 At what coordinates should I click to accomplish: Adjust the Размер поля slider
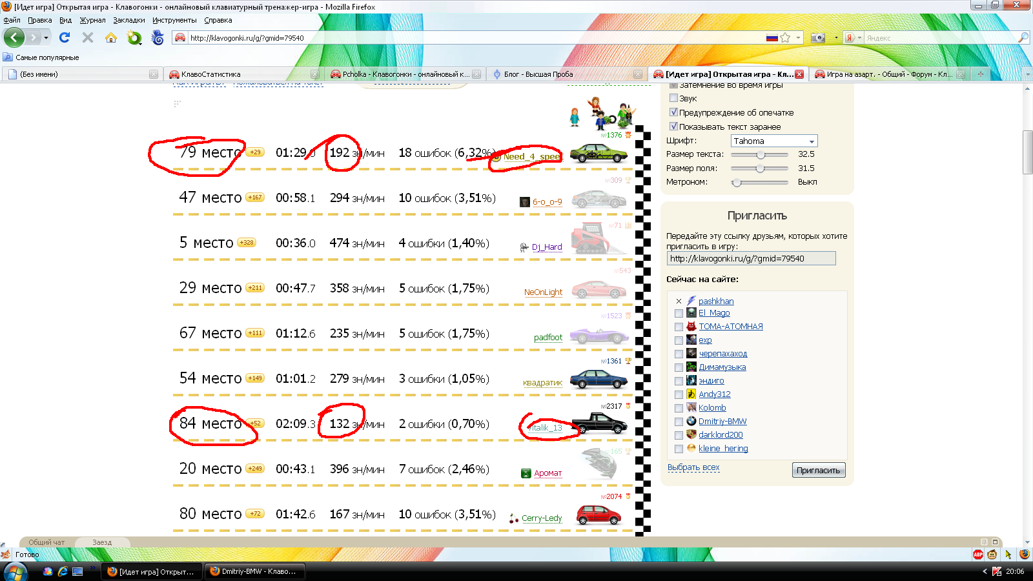[x=759, y=168]
